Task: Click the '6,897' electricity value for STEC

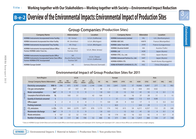Action: pyautogui.click(x=147, y=85)
